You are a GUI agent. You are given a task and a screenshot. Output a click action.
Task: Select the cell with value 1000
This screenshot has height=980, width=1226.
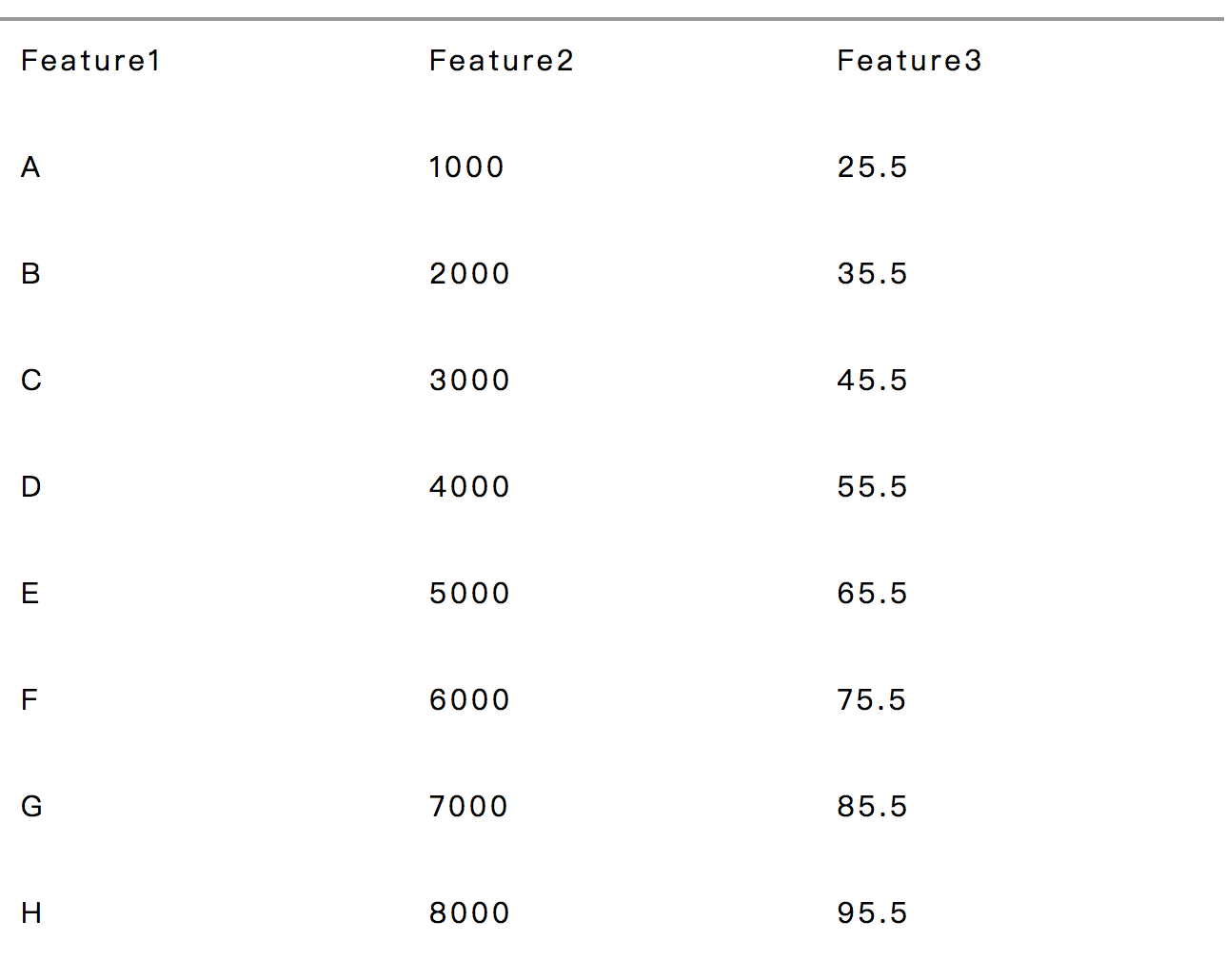(466, 167)
